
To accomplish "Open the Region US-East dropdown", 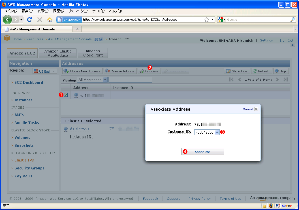I will tap(45, 71).
